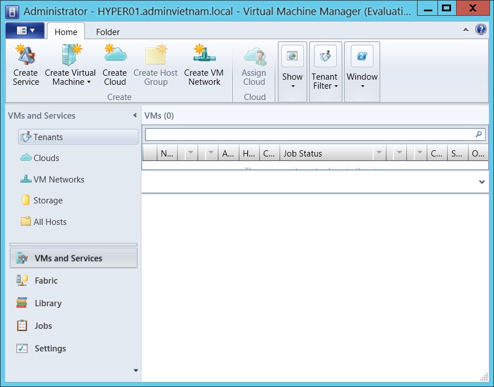Click the Clouds node icon
This screenshot has width=494, height=387.
point(26,158)
